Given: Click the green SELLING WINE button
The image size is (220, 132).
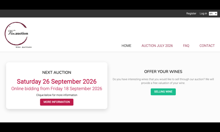Looking at the screenshot, I should [163, 92].
